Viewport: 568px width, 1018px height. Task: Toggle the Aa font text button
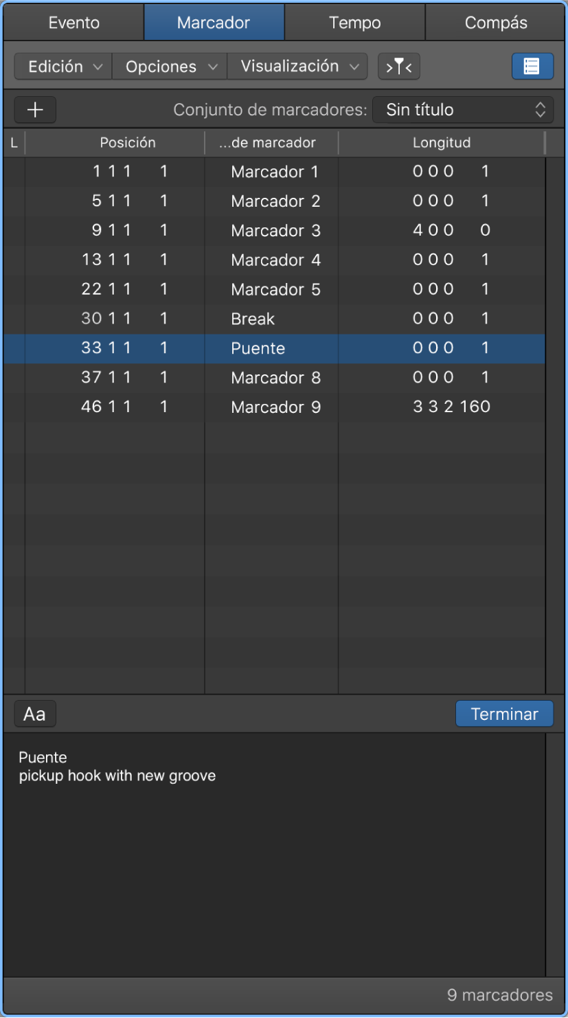(x=35, y=714)
